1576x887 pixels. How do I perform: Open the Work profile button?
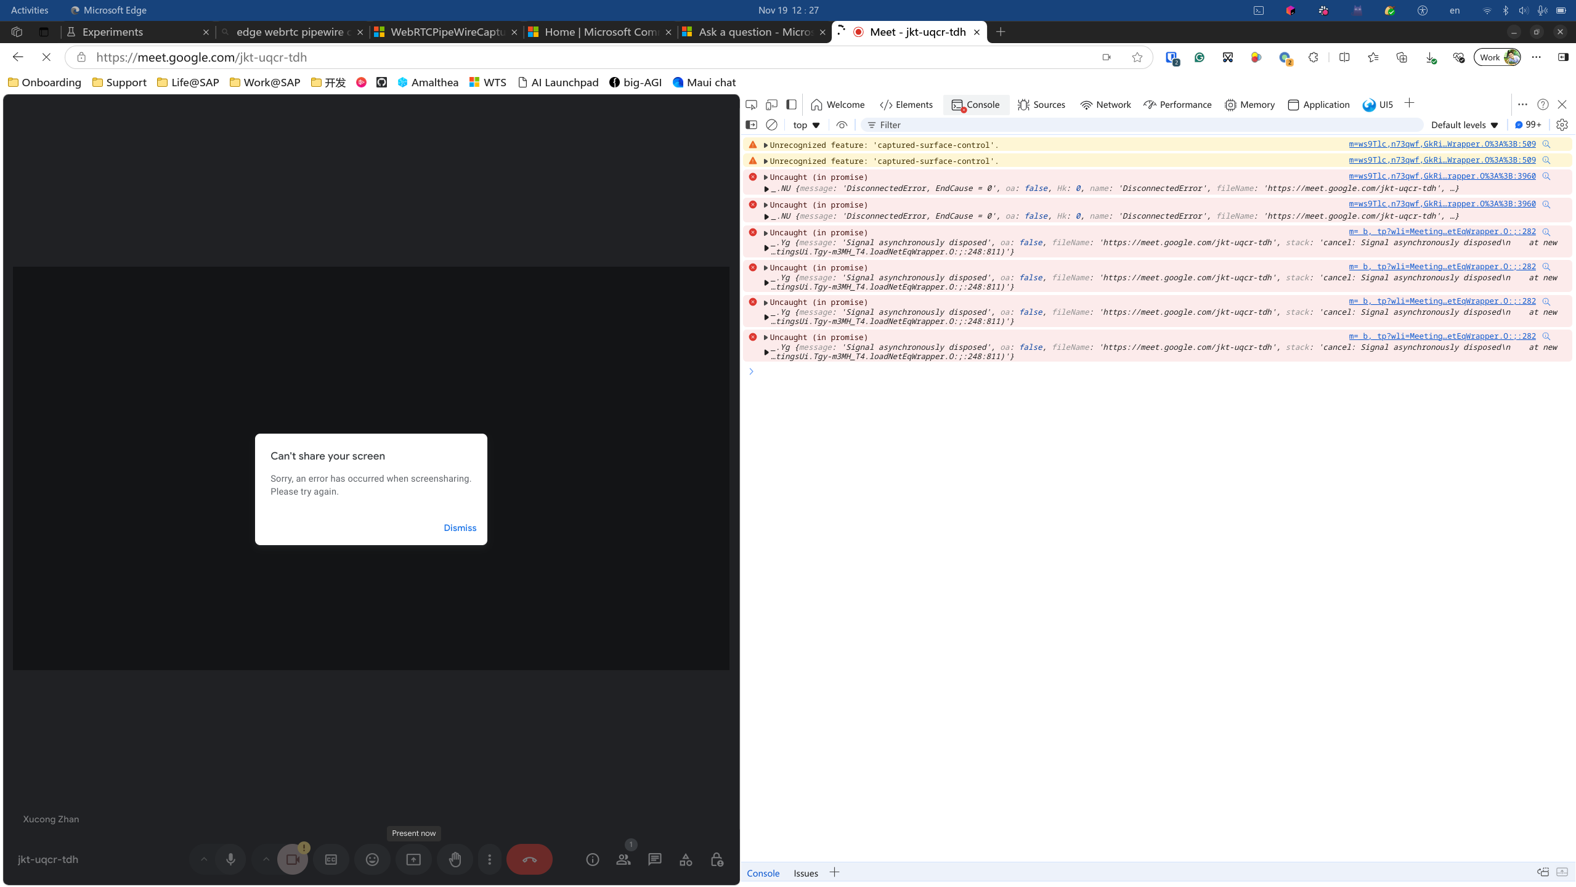(1497, 57)
